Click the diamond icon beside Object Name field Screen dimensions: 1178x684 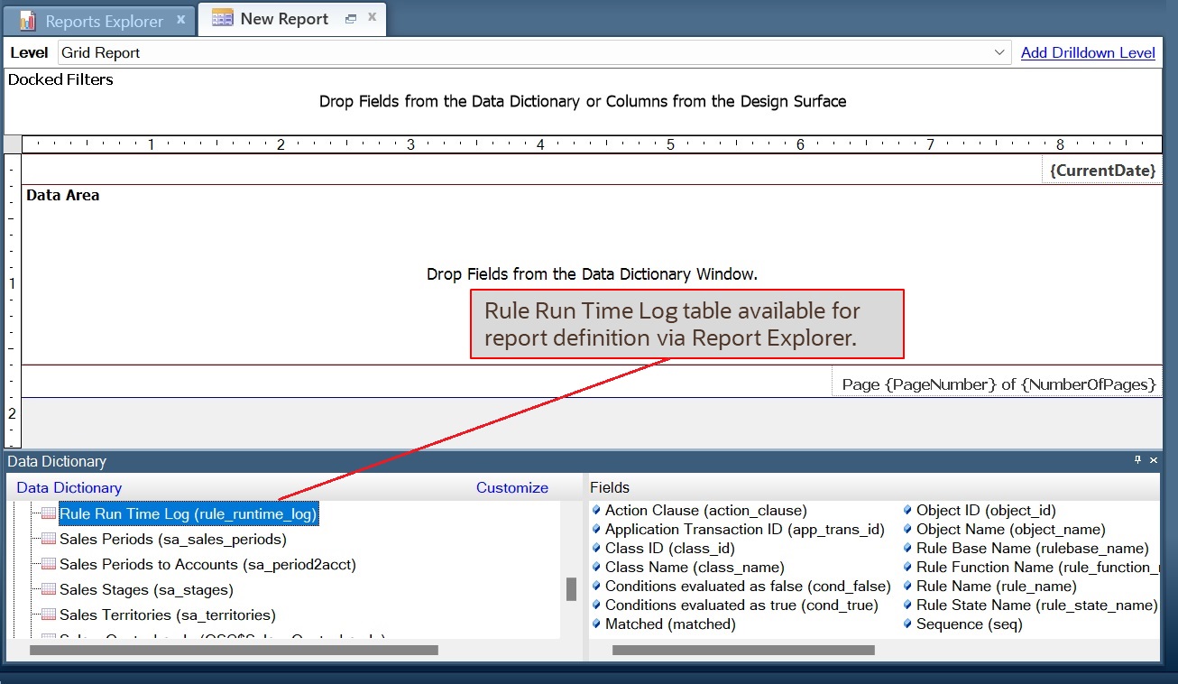click(x=909, y=529)
